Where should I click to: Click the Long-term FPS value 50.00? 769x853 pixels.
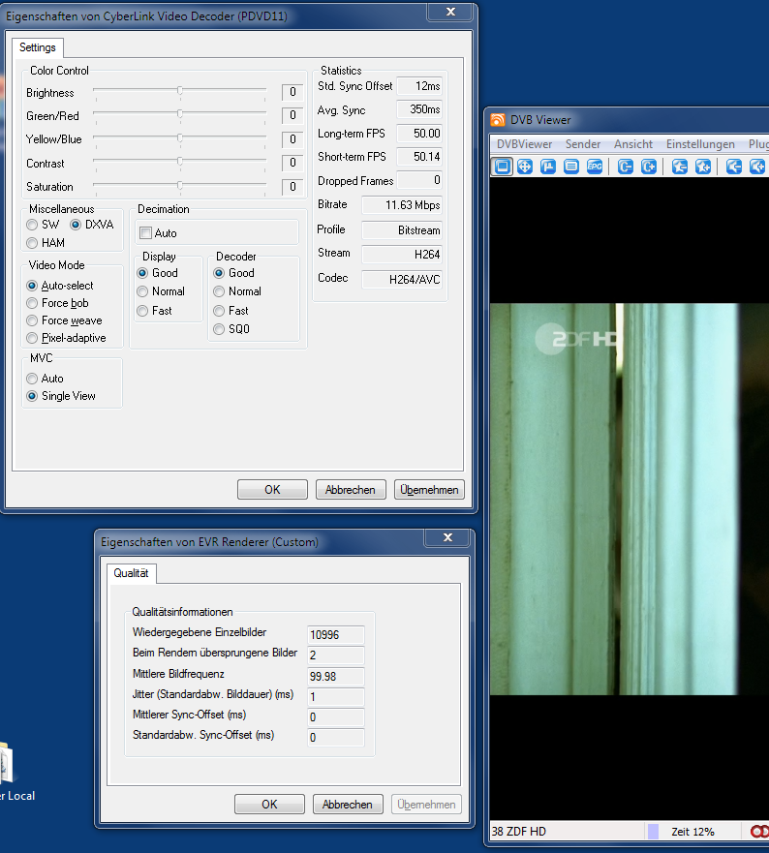pos(419,134)
